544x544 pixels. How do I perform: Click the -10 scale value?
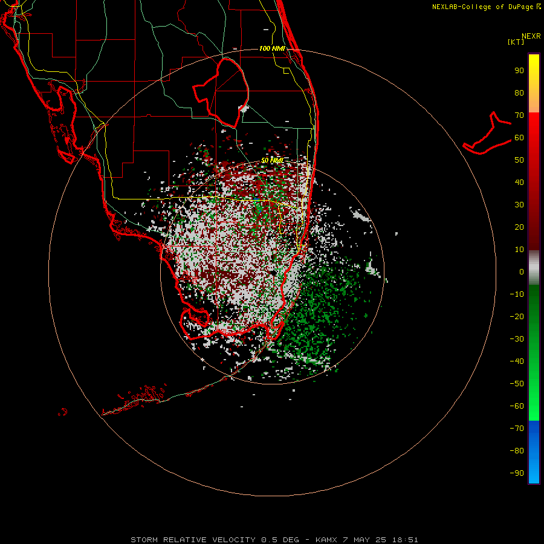(517, 294)
